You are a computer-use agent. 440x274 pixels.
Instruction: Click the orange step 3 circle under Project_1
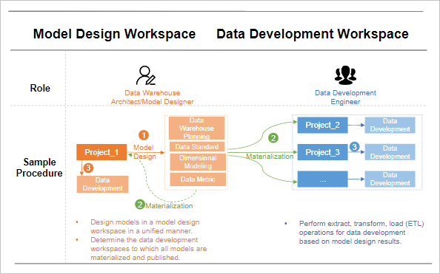pyautogui.click(x=88, y=168)
